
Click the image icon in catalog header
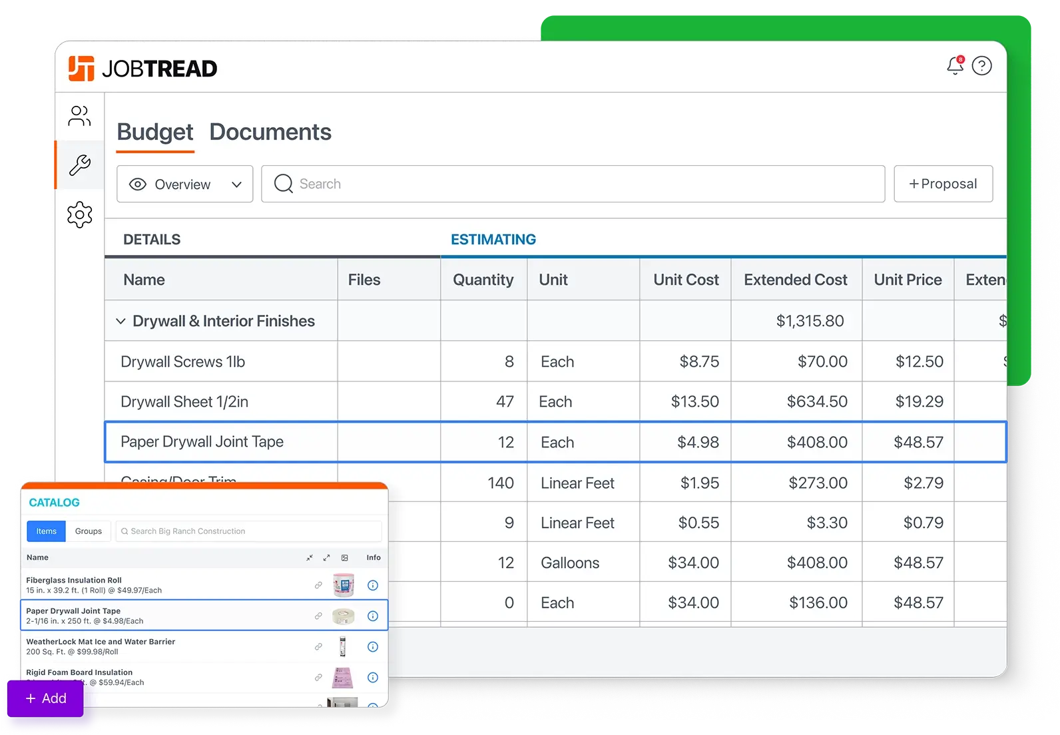pyautogui.click(x=345, y=558)
